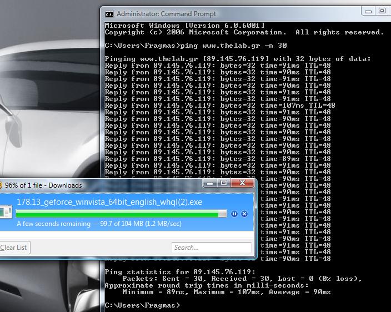Select the 178.13_geforce_winvista_64bit_english_whql(2).exe file name
The height and width of the screenshot is (312, 391).
pyautogui.click(x=109, y=202)
